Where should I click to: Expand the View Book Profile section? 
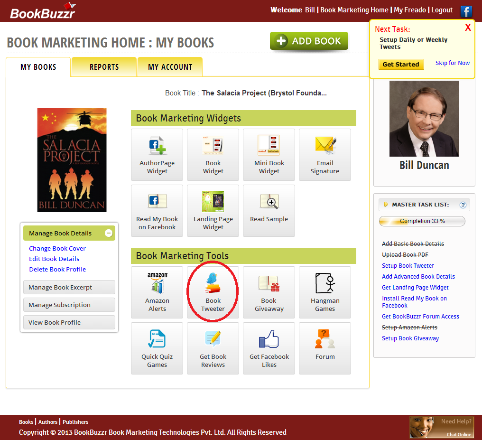(69, 322)
